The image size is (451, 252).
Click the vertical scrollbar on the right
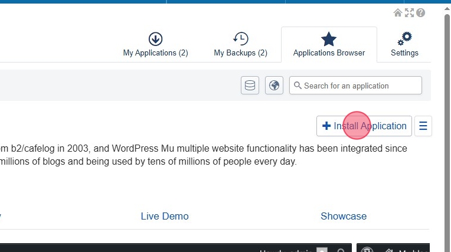(447, 118)
